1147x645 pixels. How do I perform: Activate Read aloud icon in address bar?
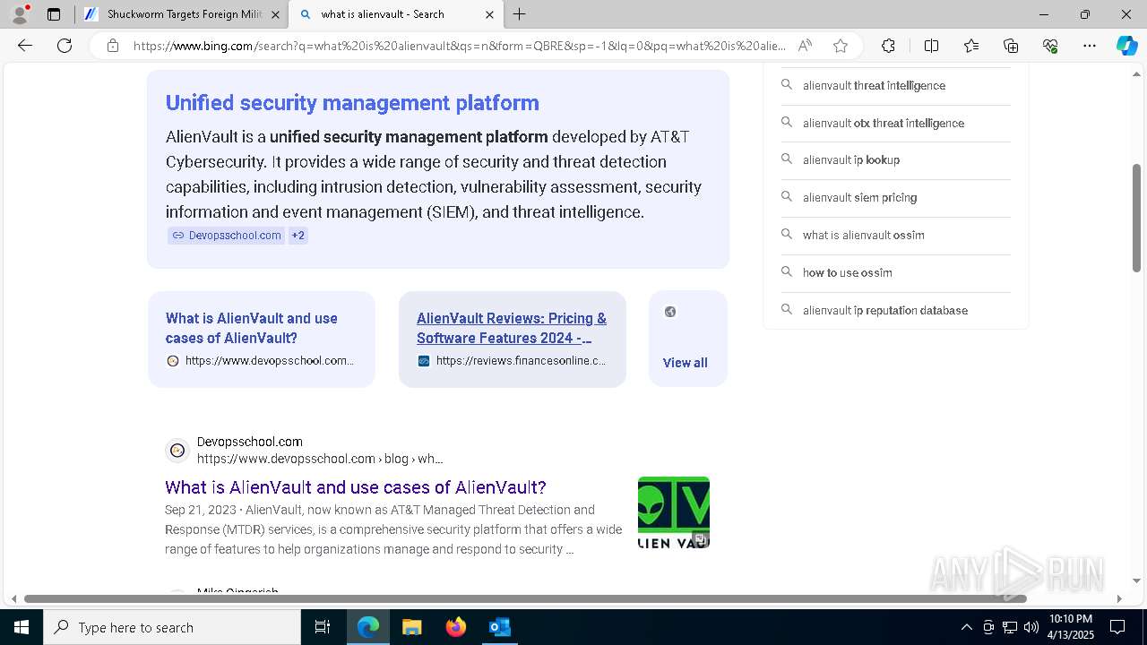[x=805, y=46]
